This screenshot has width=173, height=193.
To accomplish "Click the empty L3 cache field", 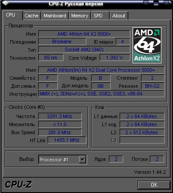I will tap(142, 140).
